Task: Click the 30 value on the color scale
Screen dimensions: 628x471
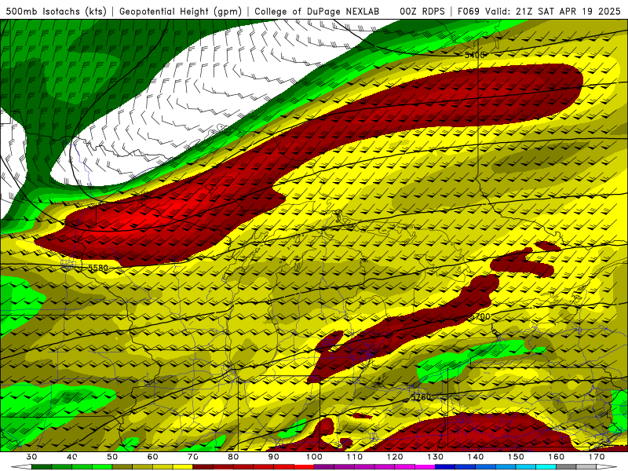Action: [31, 457]
